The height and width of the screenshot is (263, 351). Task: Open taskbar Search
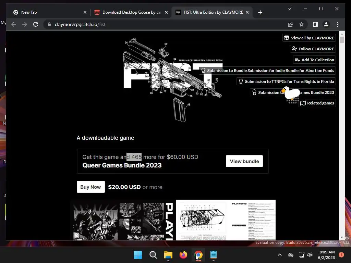[x=153, y=255]
